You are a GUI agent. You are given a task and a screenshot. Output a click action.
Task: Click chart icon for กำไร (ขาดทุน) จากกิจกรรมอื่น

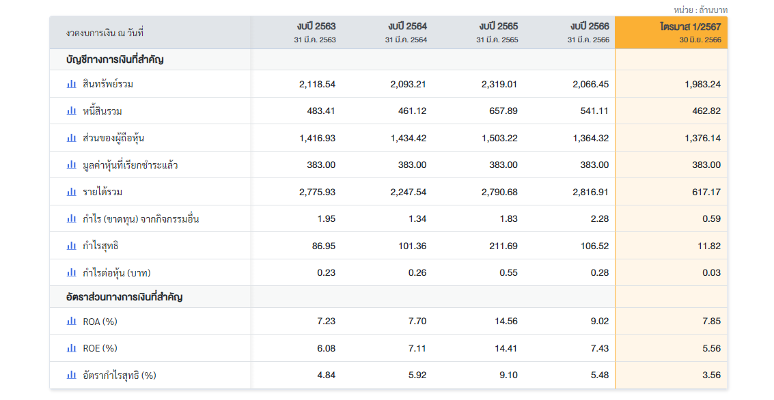tap(72, 218)
